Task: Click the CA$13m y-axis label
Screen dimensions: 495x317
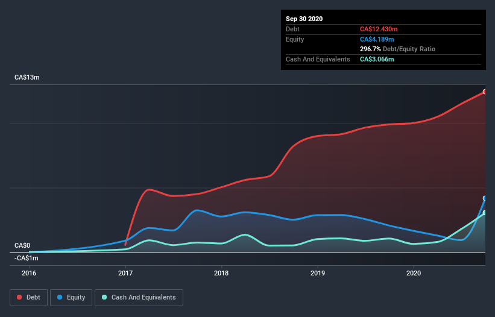Action: coord(27,77)
